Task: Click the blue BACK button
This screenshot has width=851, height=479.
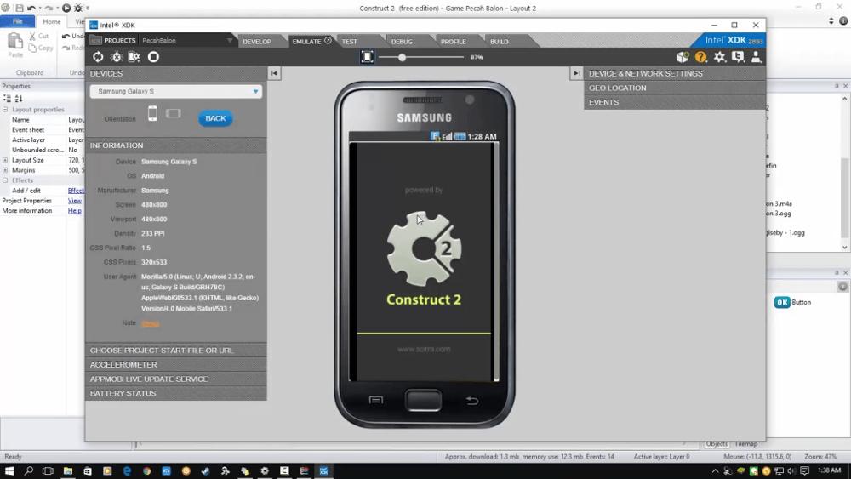Action: coord(215,118)
